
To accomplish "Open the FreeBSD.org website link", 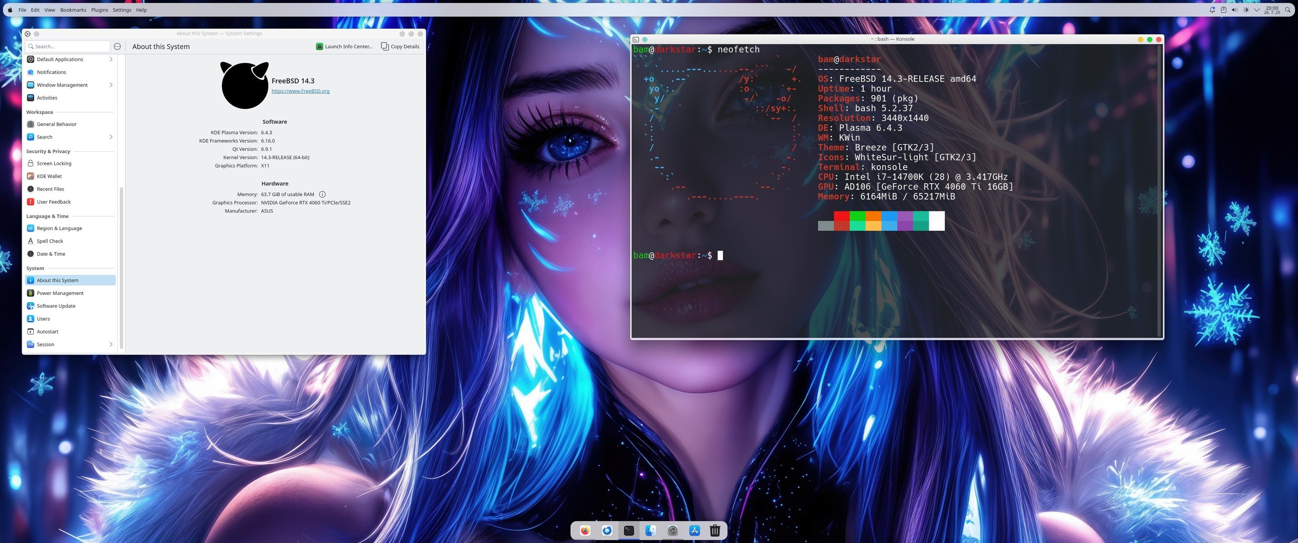I will point(300,91).
